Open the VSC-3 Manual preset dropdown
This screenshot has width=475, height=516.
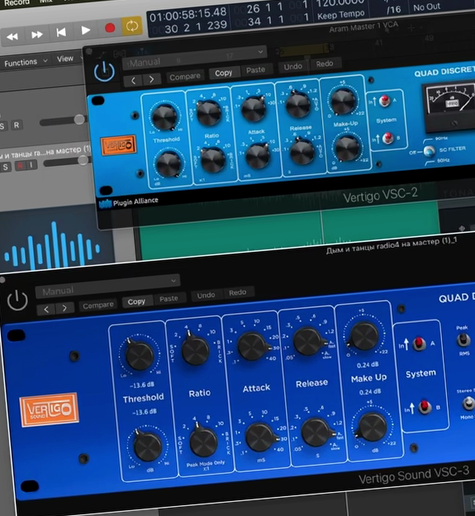pos(107,286)
